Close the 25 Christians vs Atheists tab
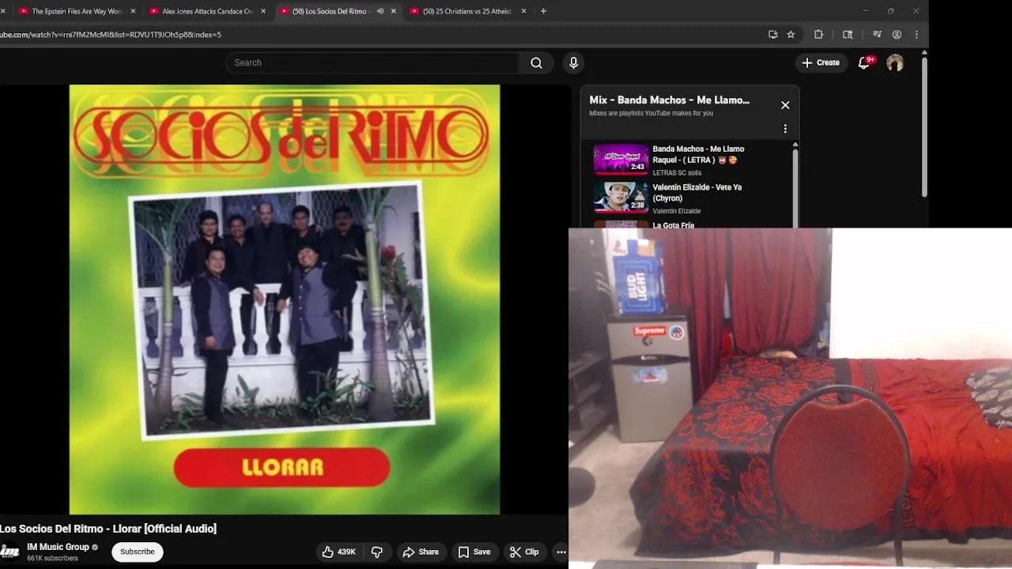 523,11
